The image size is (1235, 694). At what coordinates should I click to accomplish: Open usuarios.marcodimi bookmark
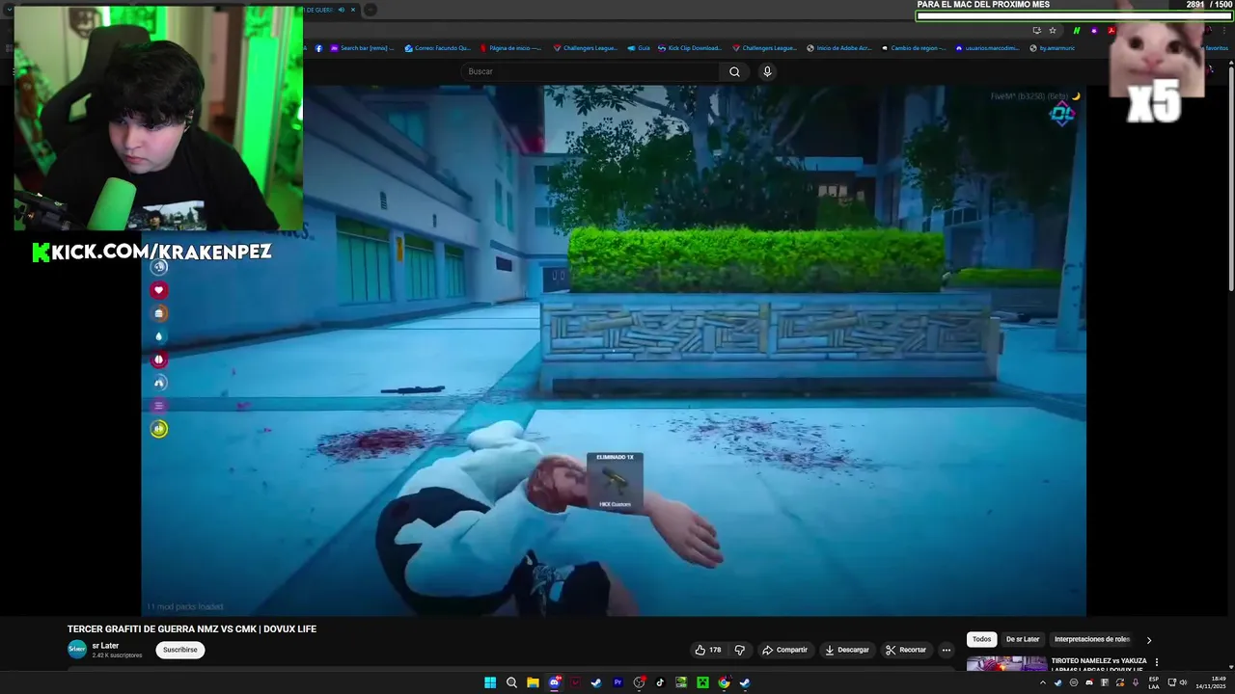pyautogui.click(x=987, y=48)
